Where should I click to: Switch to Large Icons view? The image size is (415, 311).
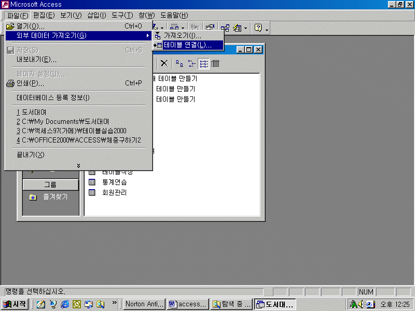[179, 63]
